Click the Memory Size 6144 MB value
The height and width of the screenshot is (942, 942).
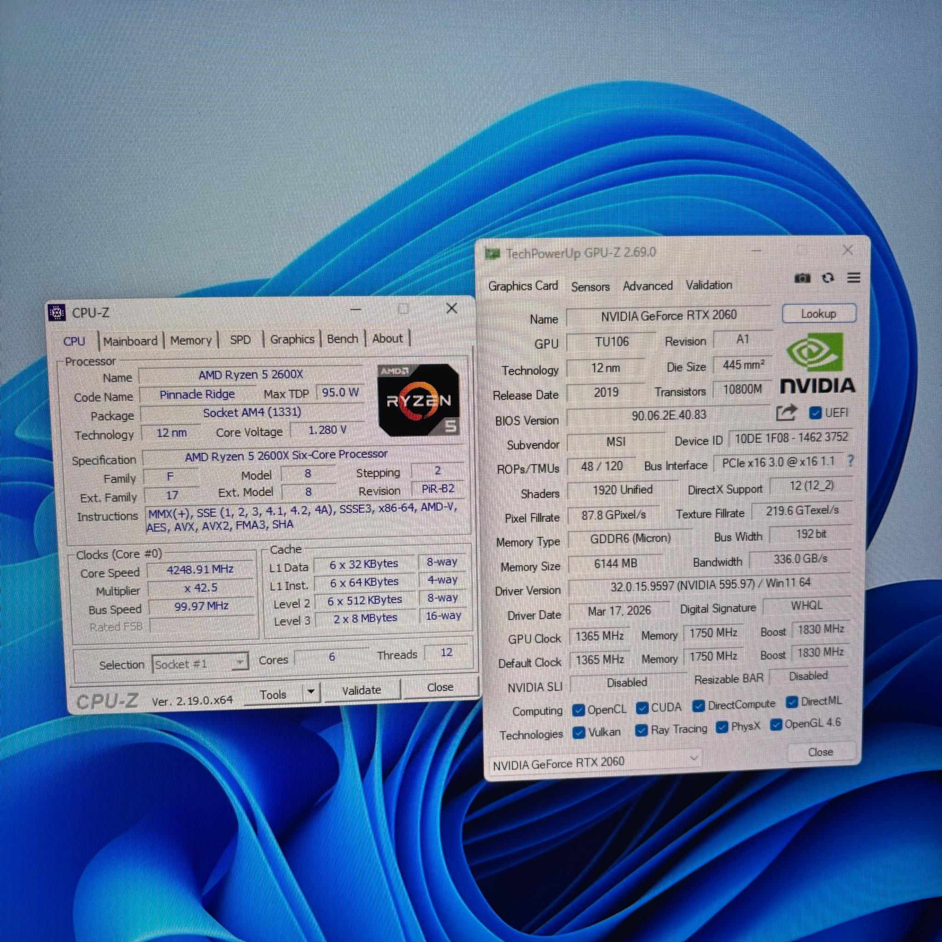point(615,563)
